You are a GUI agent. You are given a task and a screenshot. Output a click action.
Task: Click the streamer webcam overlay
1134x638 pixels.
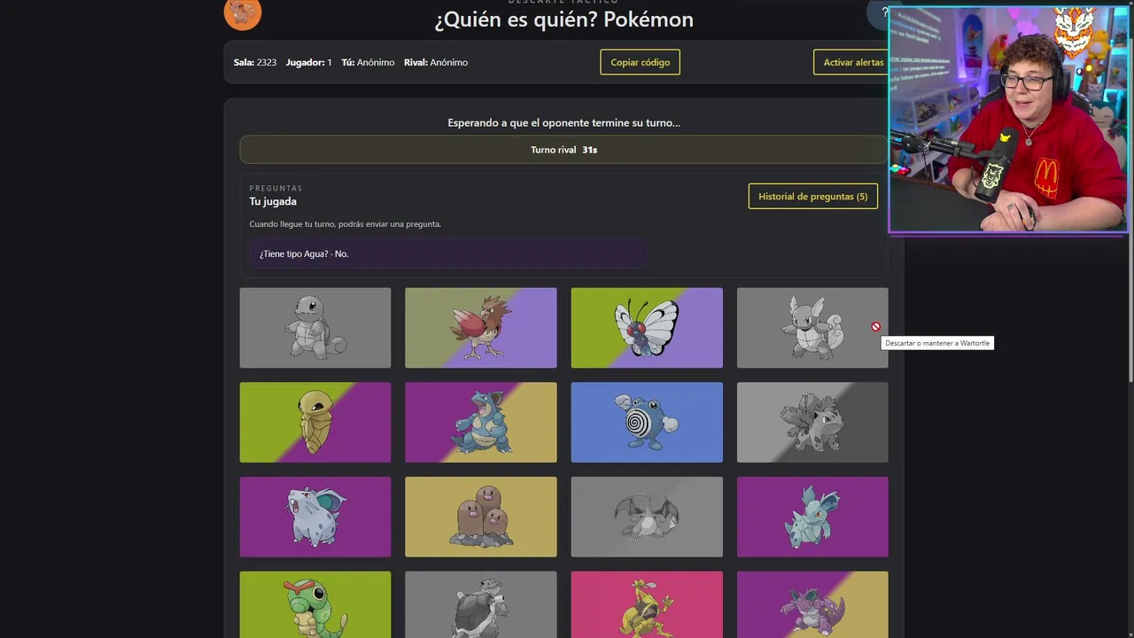pyautogui.click(x=1007, y=121)
